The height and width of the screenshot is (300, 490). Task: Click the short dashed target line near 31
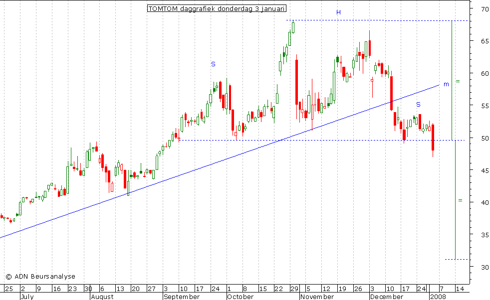(457, 259)
